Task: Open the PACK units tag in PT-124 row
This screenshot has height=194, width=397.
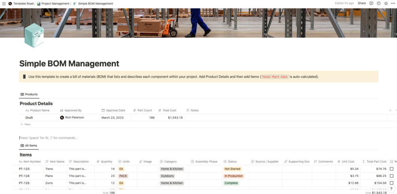Action: (123, 176)
